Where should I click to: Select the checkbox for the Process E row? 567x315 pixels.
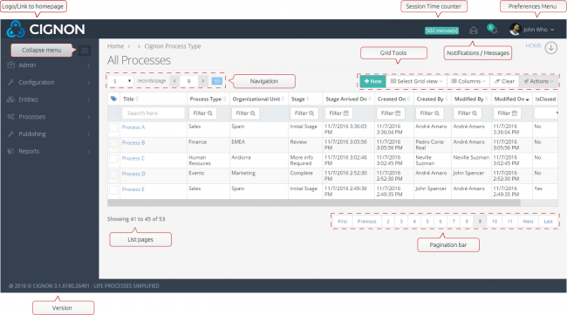click(113, 189)
